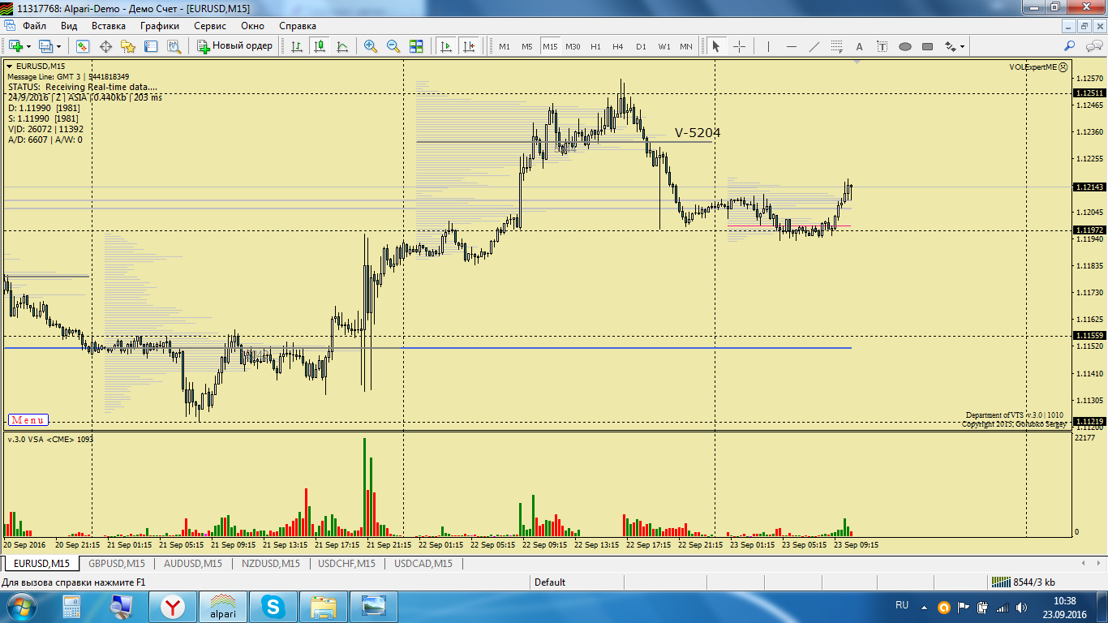The width and height of the screenshot is (1108, 623).
Task: Expand the new chart dropdown arrow
Action: 28,46
